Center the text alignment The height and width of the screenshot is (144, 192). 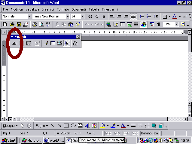click(119, 17)
